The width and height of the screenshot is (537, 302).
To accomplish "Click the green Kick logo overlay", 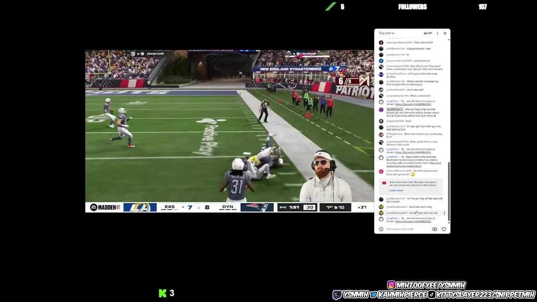I will click(162, 293).
